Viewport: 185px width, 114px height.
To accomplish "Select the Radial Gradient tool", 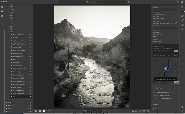I will (182, 29).
